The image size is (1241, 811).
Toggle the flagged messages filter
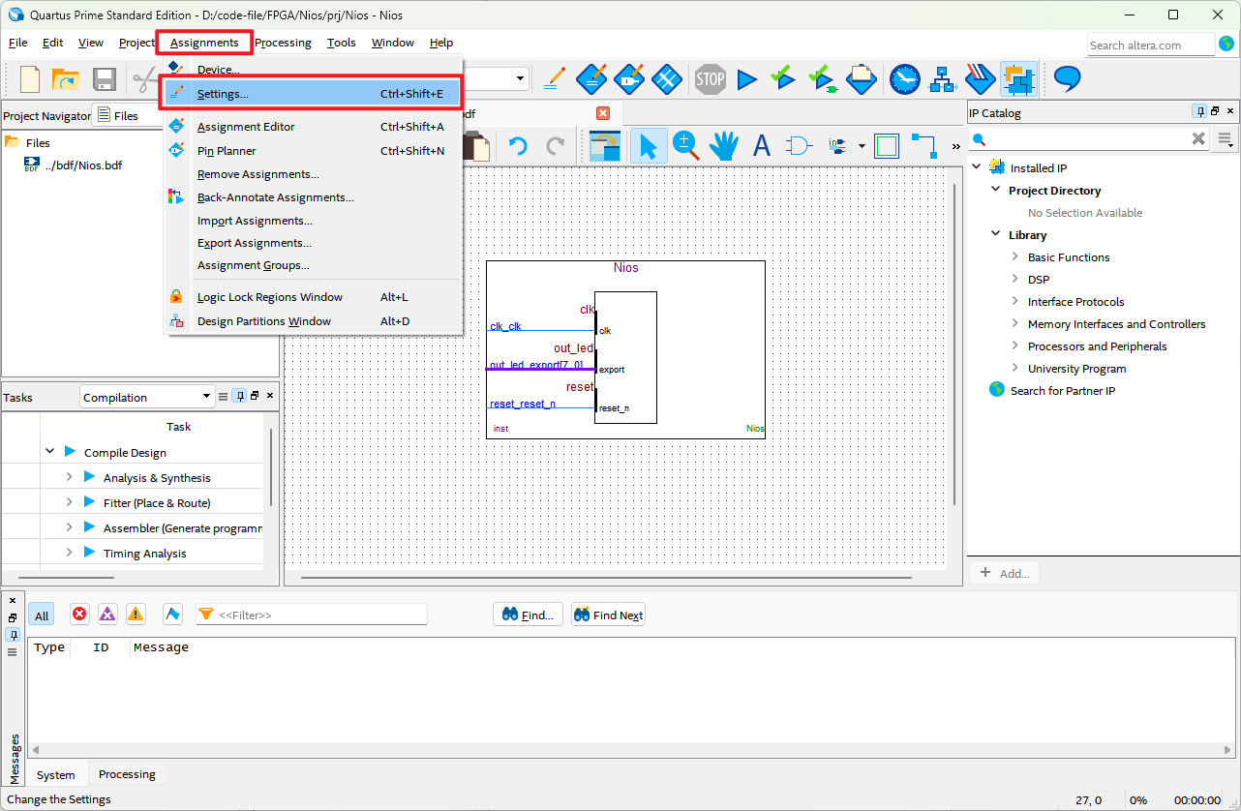[x=172, y=614]
